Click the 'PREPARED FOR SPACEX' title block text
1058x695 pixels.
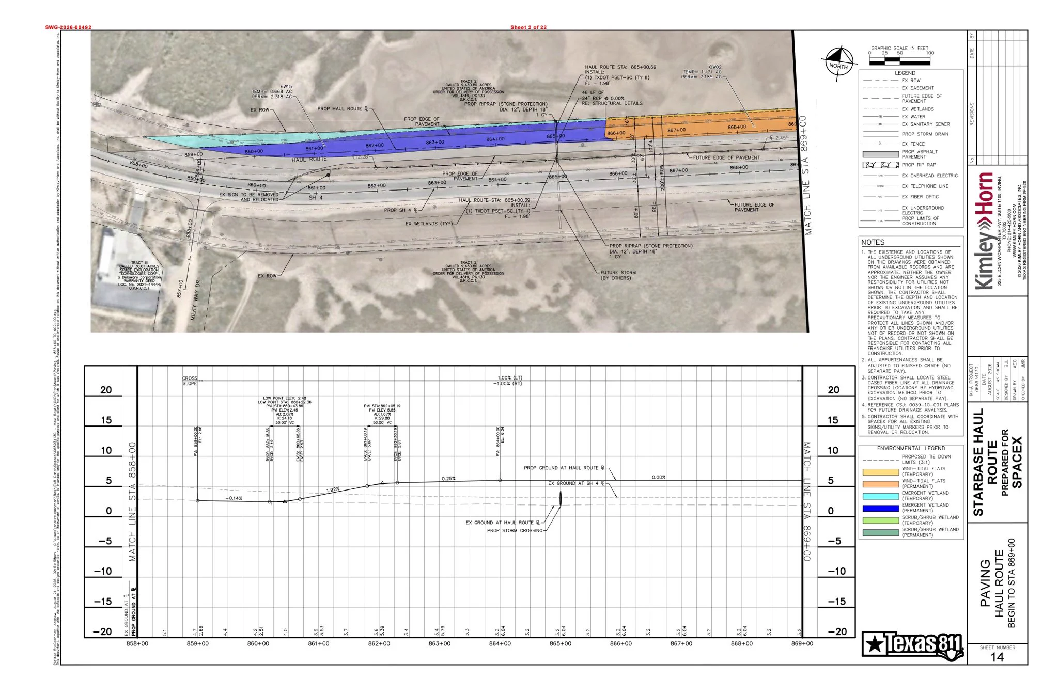click(1011, 462)
